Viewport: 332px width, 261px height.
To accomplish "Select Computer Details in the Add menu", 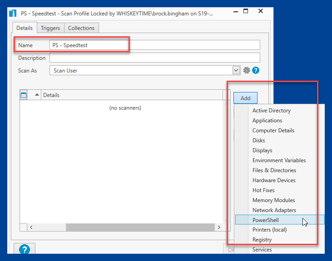I will (280, 130).
